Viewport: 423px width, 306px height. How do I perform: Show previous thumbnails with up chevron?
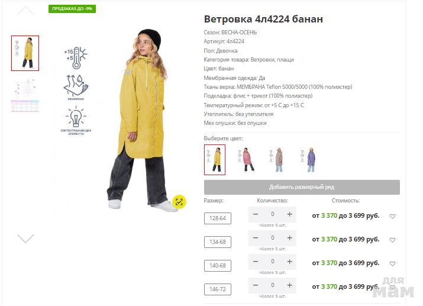[25, 11]
